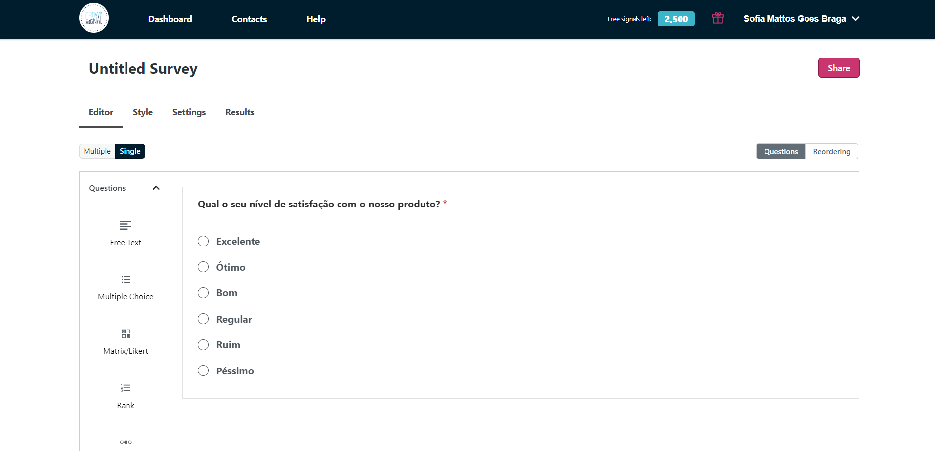935x451 pixels.
Task: Click the Regular answer label
Action: pos(234,319)
